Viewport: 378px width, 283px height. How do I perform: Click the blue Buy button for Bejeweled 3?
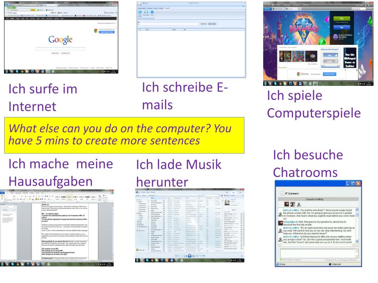(341, 27)
